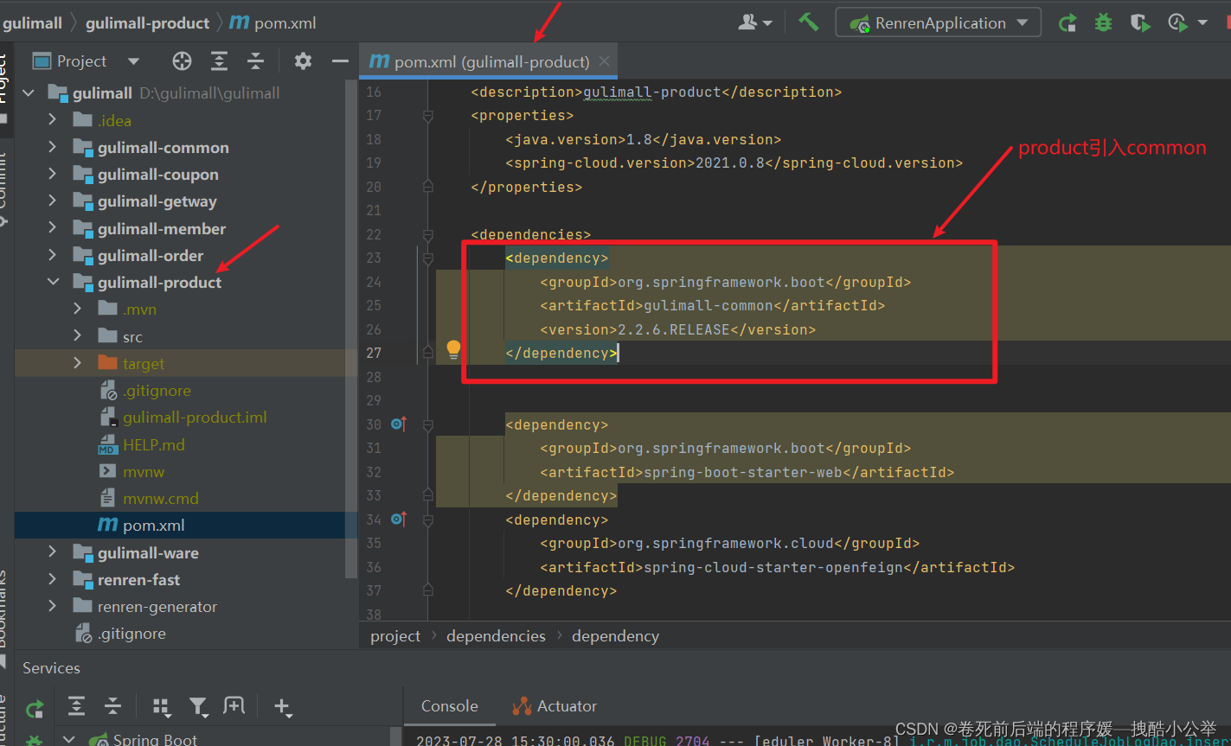The width and height of the screenshot is (1231, 746).
Task: Click the Build project hammer icon
Action: pos(808,22)
